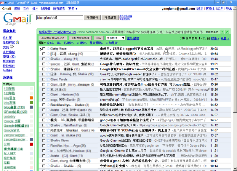The width and height of the screenshot is (237, 171).
Task: Tick checkbox for '如果chrome会放针对性广告' email
Action: (44, 115)
